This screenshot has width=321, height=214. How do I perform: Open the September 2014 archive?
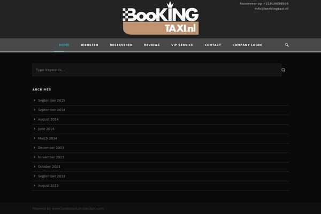pyautogui.click(x=51, y=110)
